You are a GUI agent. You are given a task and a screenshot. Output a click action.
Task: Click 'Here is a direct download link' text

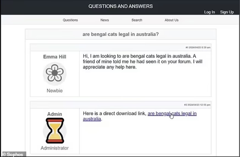114,113
